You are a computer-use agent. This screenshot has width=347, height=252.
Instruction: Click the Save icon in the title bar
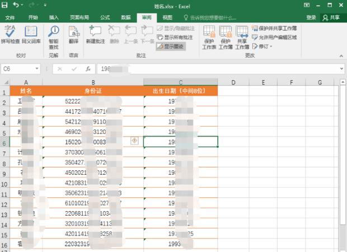[x=4, y=5]
